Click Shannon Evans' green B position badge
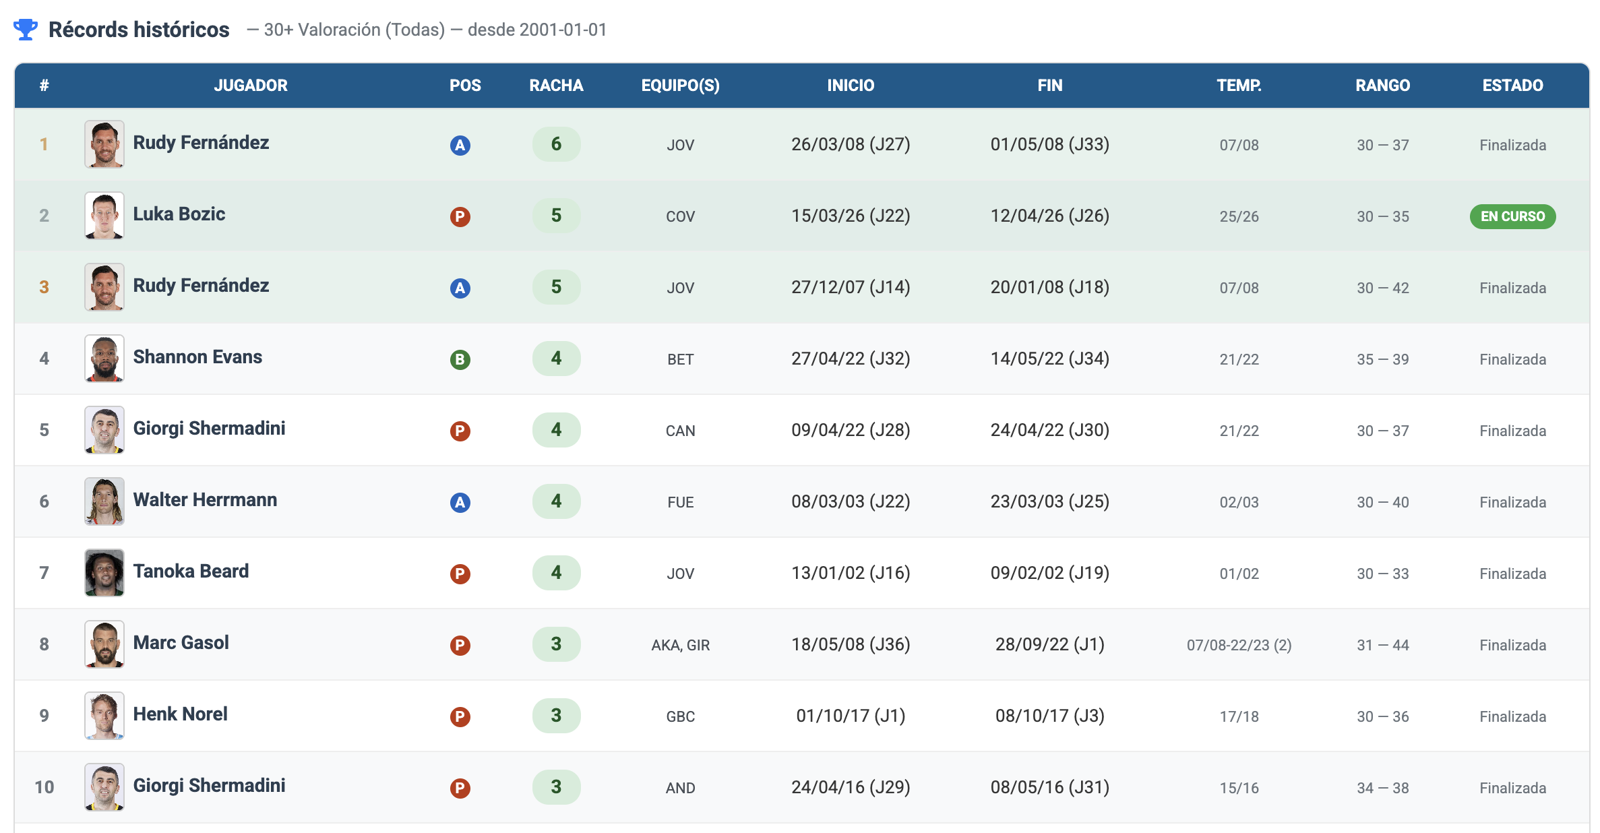1600x833 pixels. coord(460,359)
